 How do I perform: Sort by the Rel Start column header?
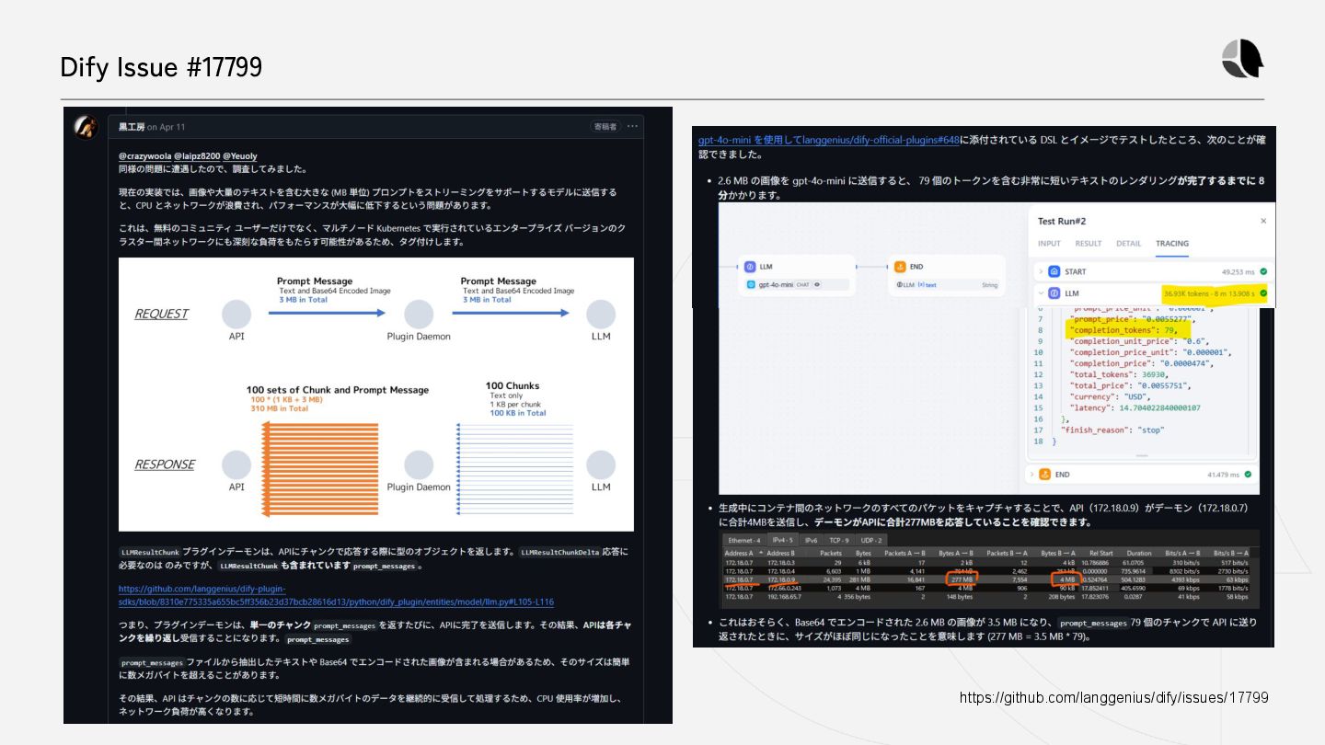[1103, 553]
